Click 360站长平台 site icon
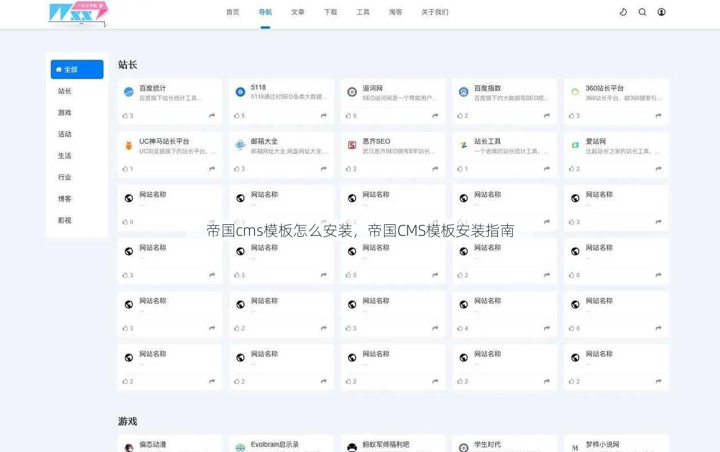720x452 pixels. [x=575, y=92]
